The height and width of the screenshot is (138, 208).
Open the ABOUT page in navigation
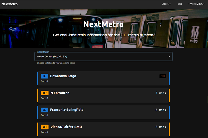coord(166,4)
